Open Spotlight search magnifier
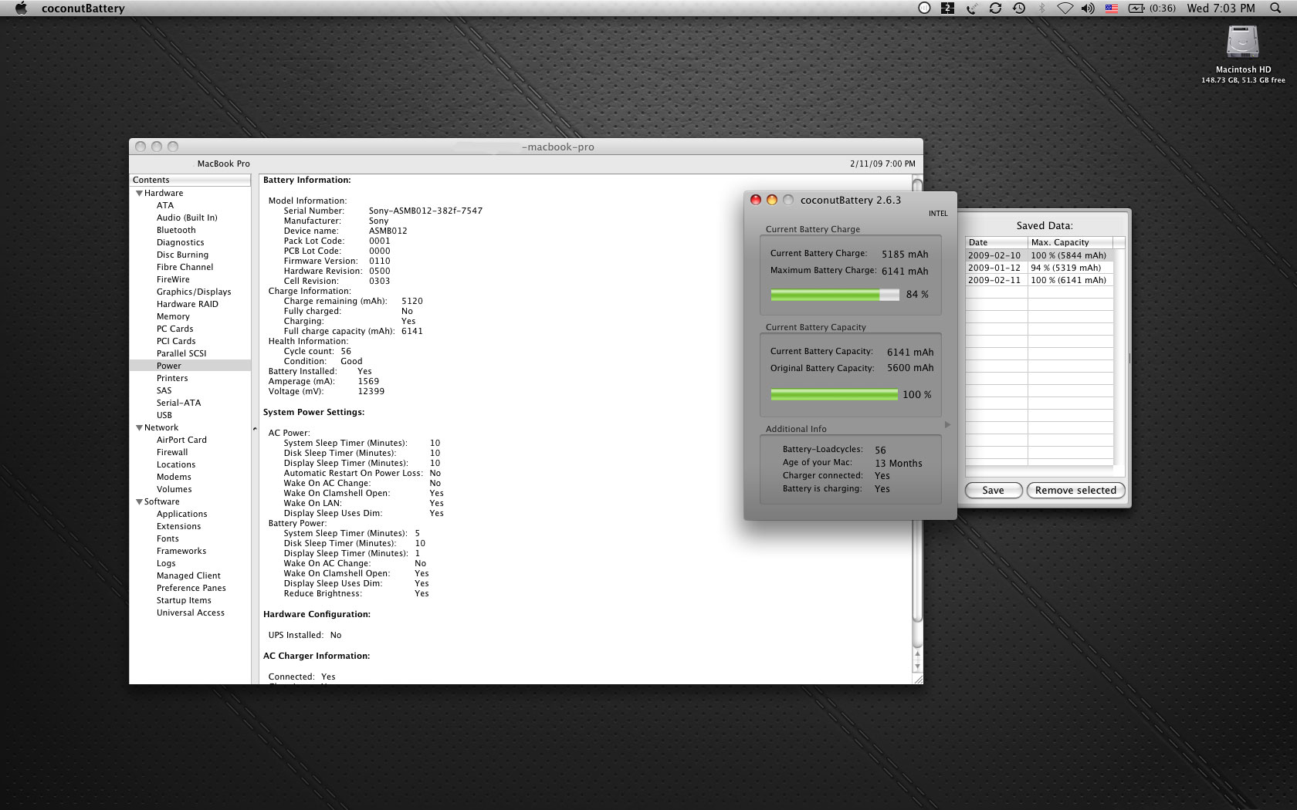 1275,8
